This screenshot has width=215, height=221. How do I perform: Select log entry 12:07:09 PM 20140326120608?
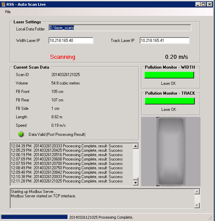coord(67,159)
